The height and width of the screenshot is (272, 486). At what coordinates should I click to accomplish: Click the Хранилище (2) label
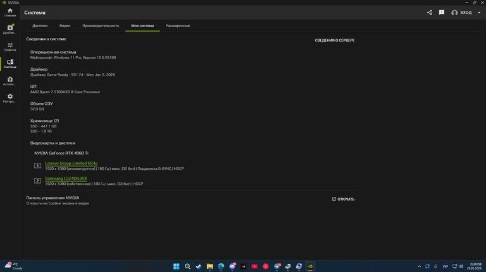pos(44,121)
